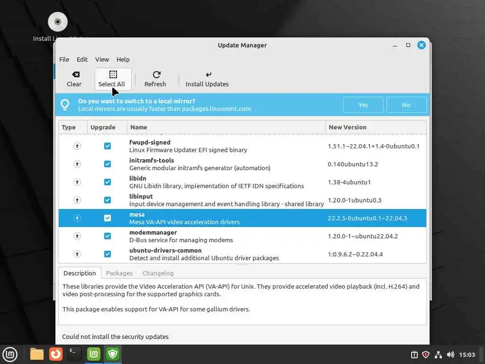
Task: Sort by the New Version column header
Action: pos(376,127)
